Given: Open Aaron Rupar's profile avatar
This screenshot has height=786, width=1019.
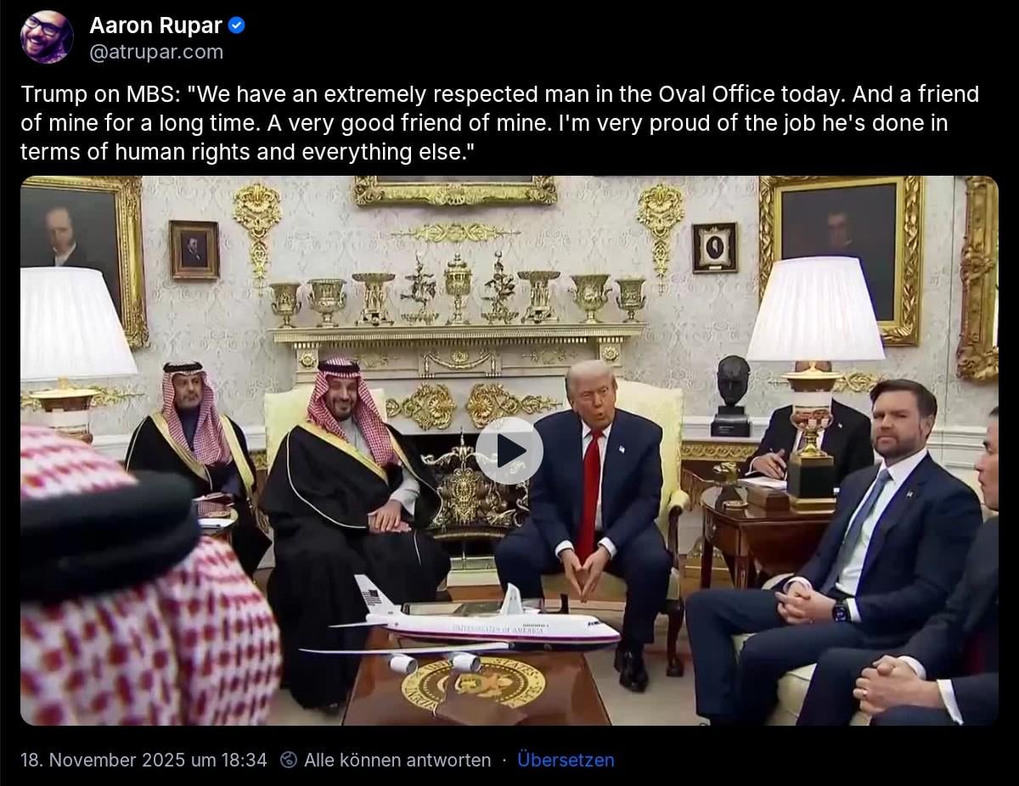Looking at the screenshot, I should coord(47,37).
